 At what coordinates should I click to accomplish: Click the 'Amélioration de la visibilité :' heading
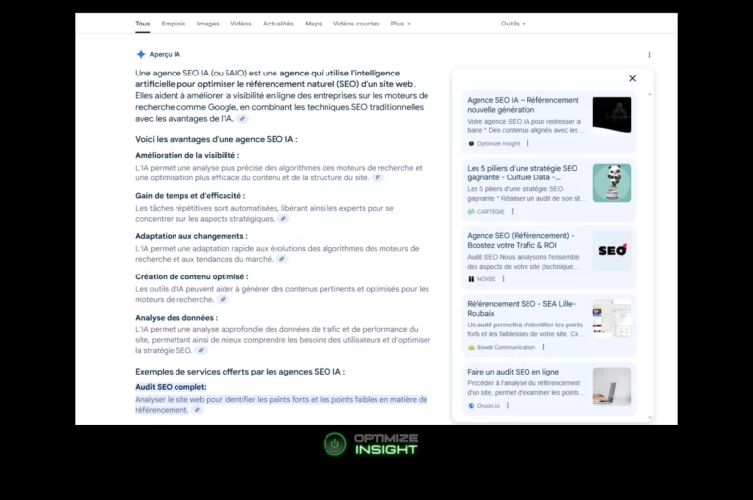187,155
